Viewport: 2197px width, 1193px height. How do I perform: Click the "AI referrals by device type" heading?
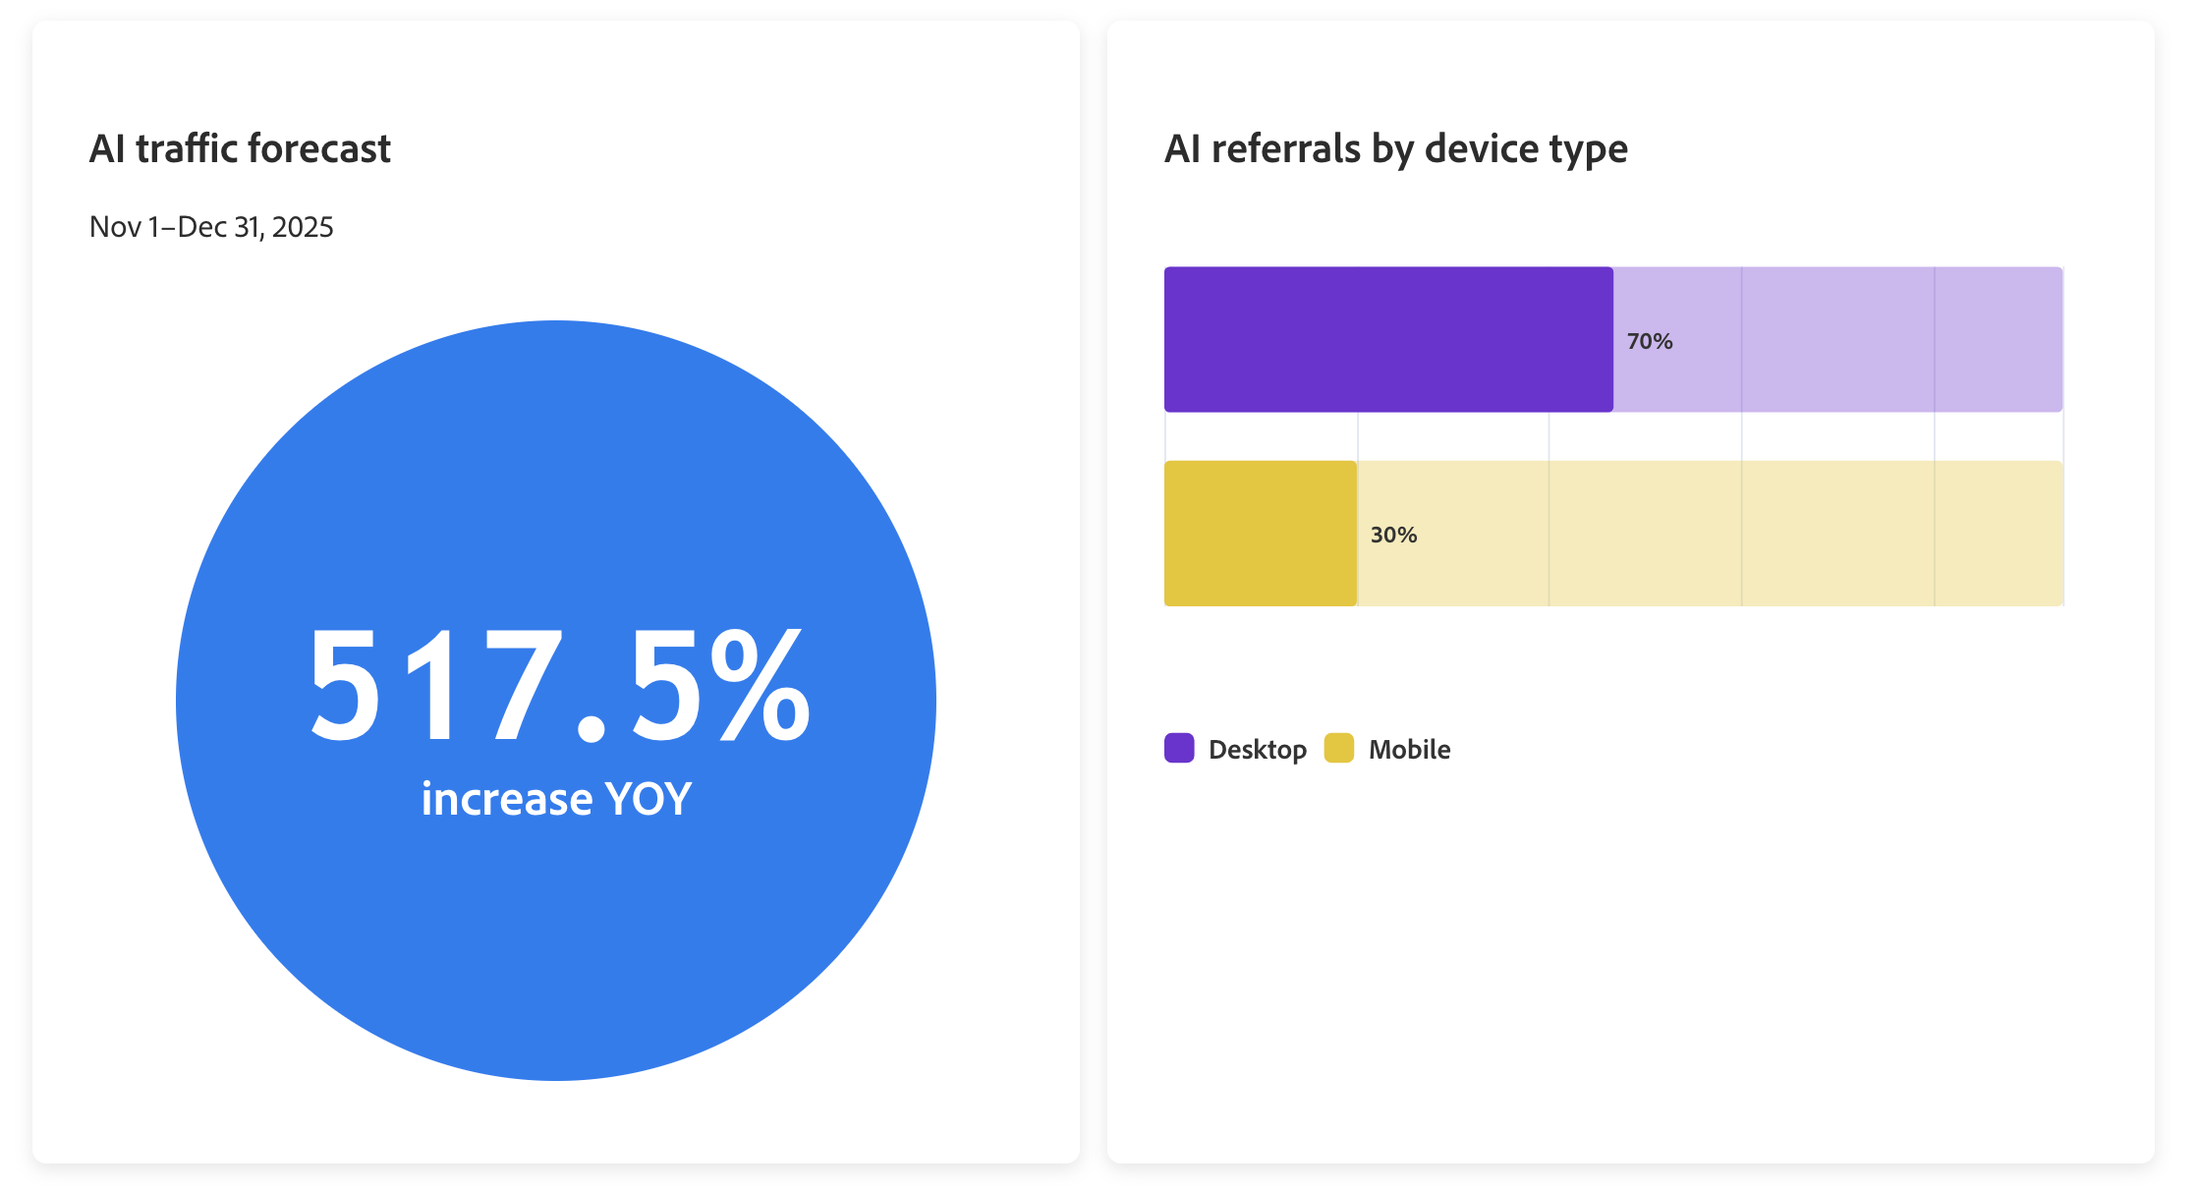tap(1395, 149)
